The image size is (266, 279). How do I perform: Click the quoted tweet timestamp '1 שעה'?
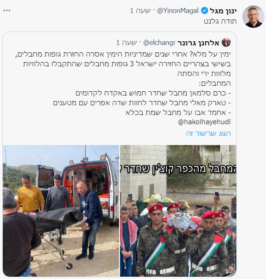pos(127,43)
